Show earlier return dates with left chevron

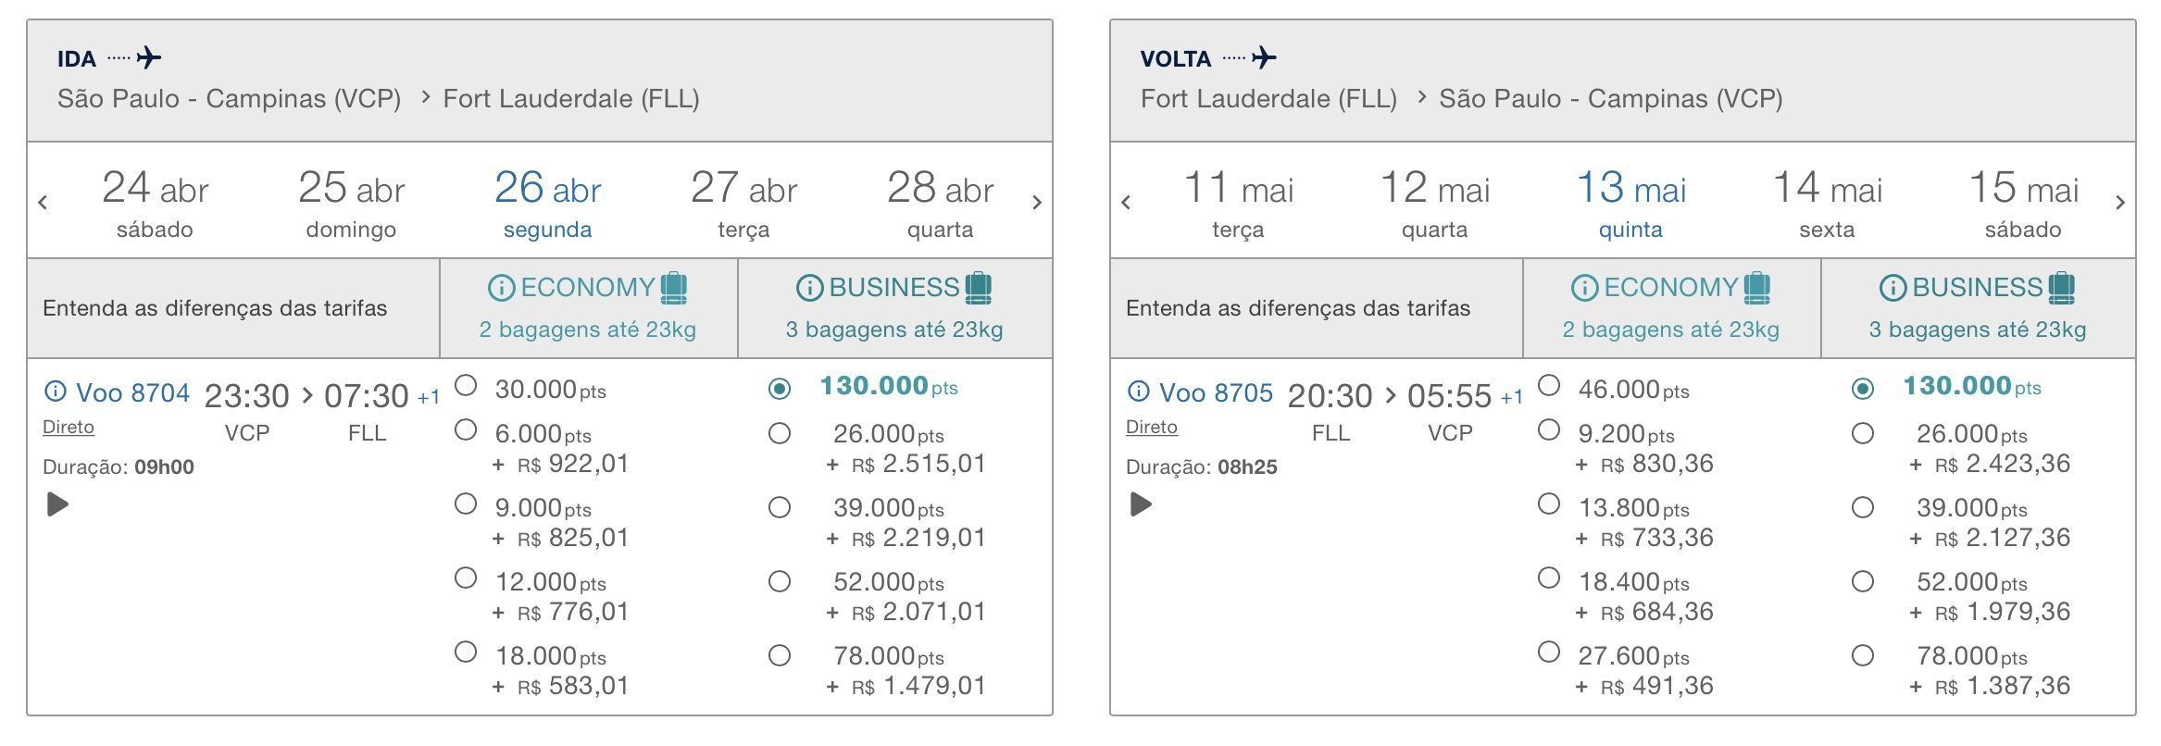pos(1126,202)
